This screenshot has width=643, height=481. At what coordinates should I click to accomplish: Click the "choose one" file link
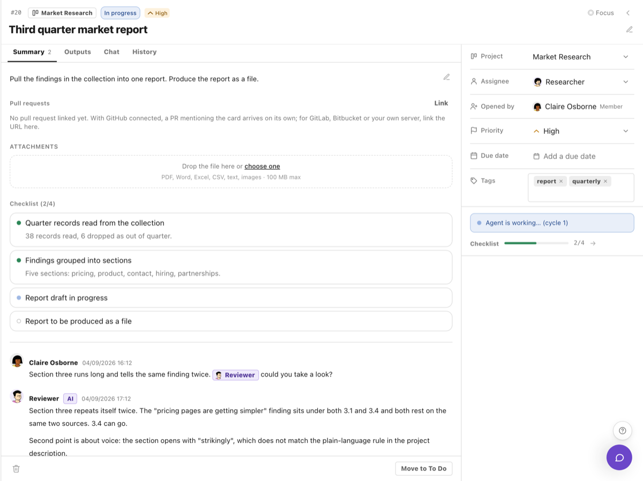262,167
